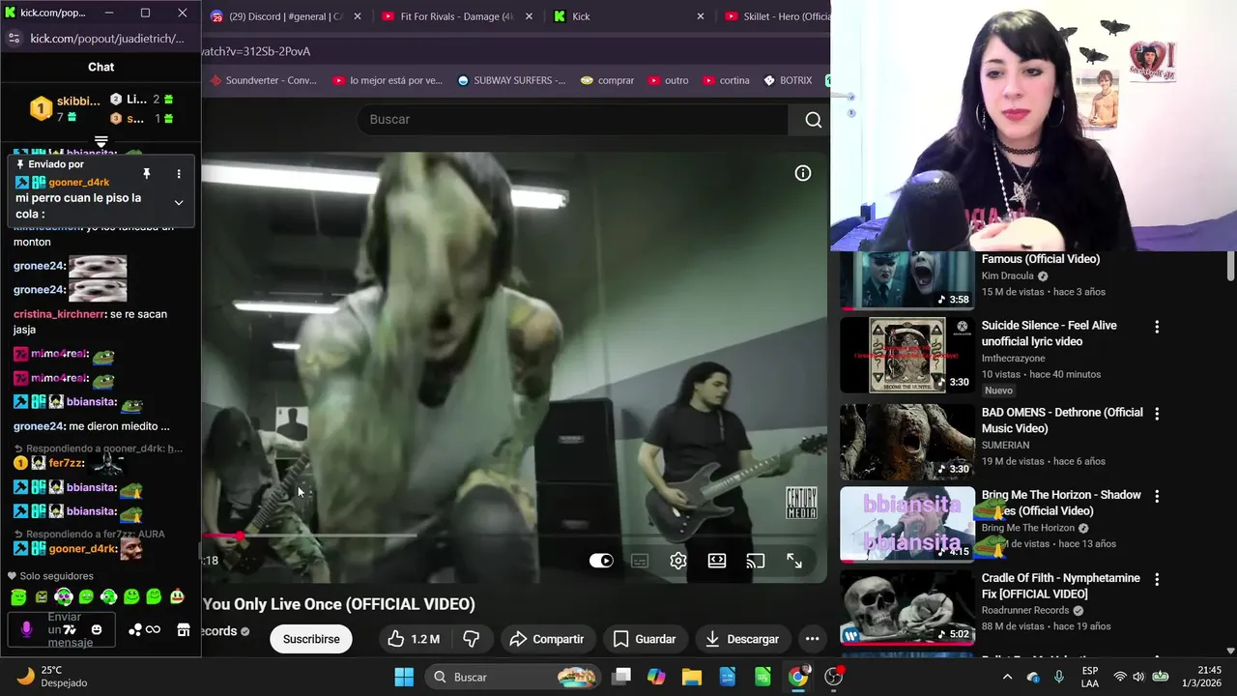The image size is (1237, 696).
Task: Dislike the video
Action: pyautogui.click(x=472, y=639)
